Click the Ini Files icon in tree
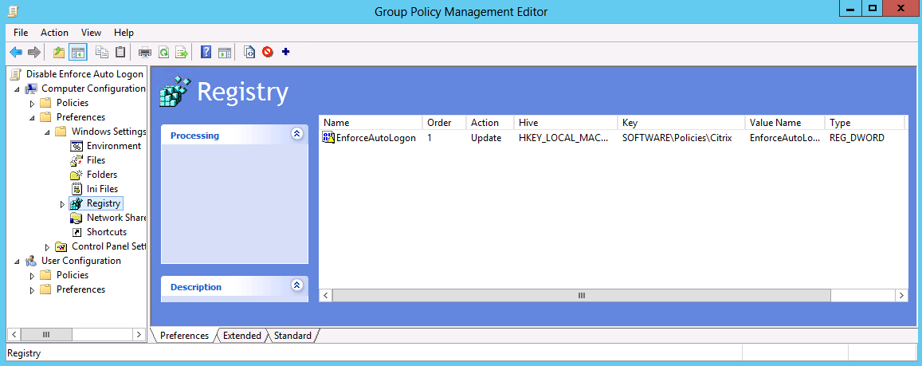Viewport: 922px width, 366px height. (77, 189)
